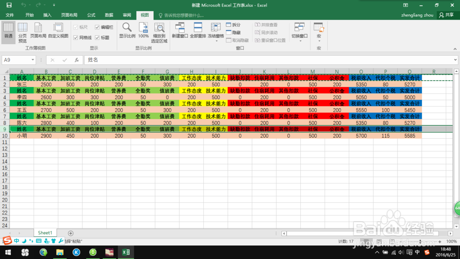Open Quick Access Toolbar customize dropdown
Screen dimensions: 460x259
pyautogui.click(x=54, y=5)
